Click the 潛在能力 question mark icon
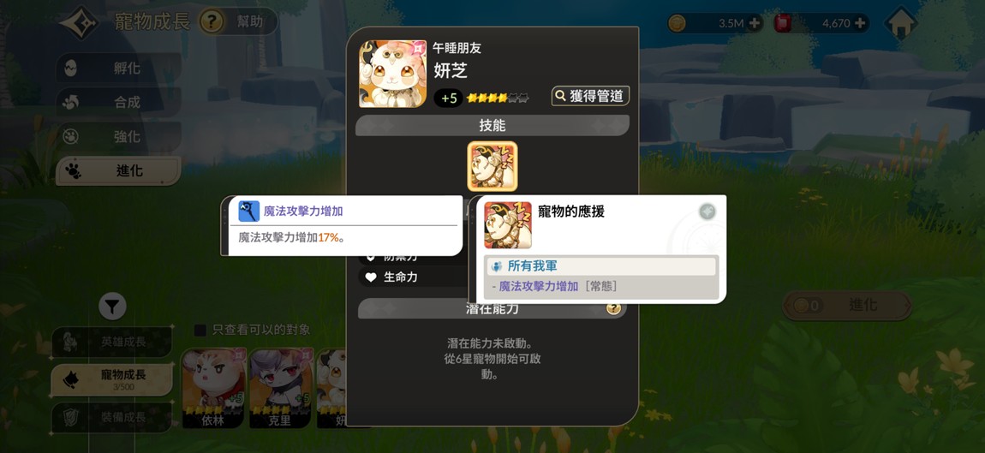The image size is (985, 453). [x=614, y=308]
